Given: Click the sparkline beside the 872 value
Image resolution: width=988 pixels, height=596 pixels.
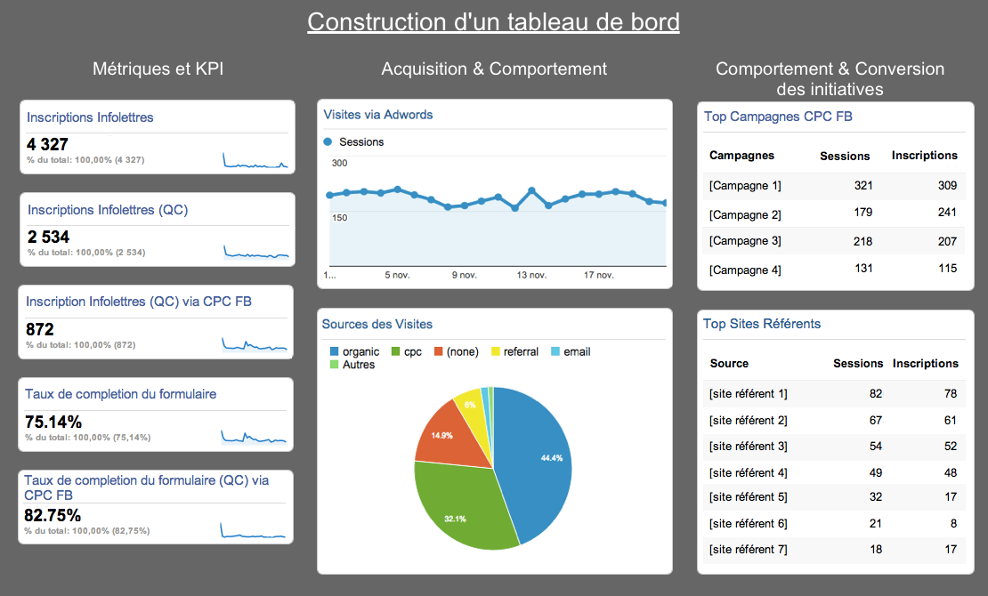Looking at the screenshot, I should pos(255,344).
